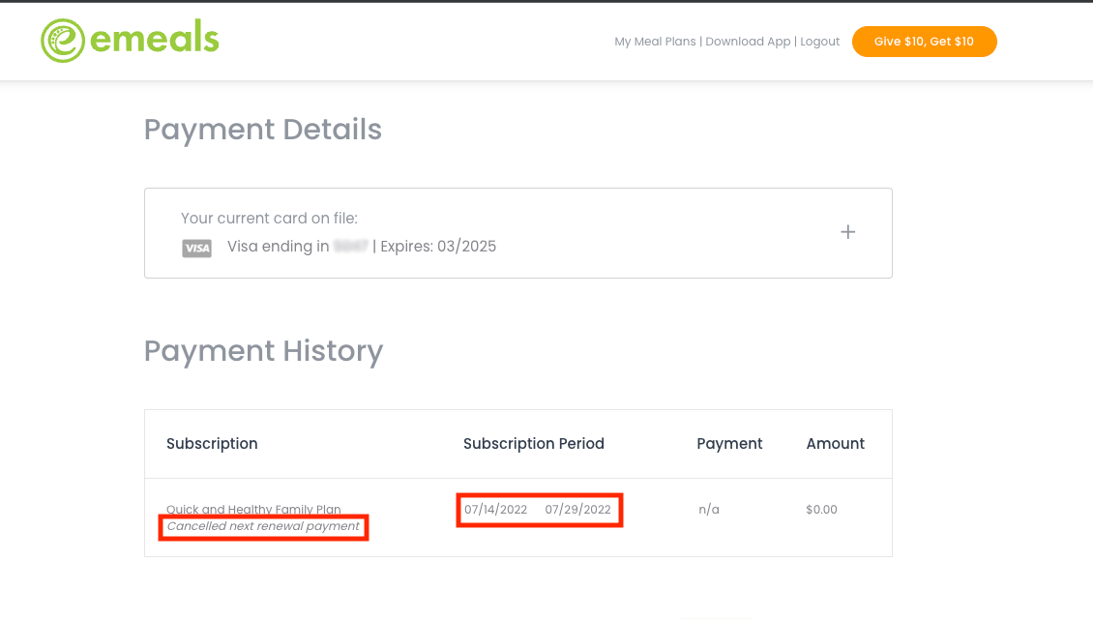Click Payment Details heading
This screenshot has width=1093, height=620.
(x=263, y=130)
